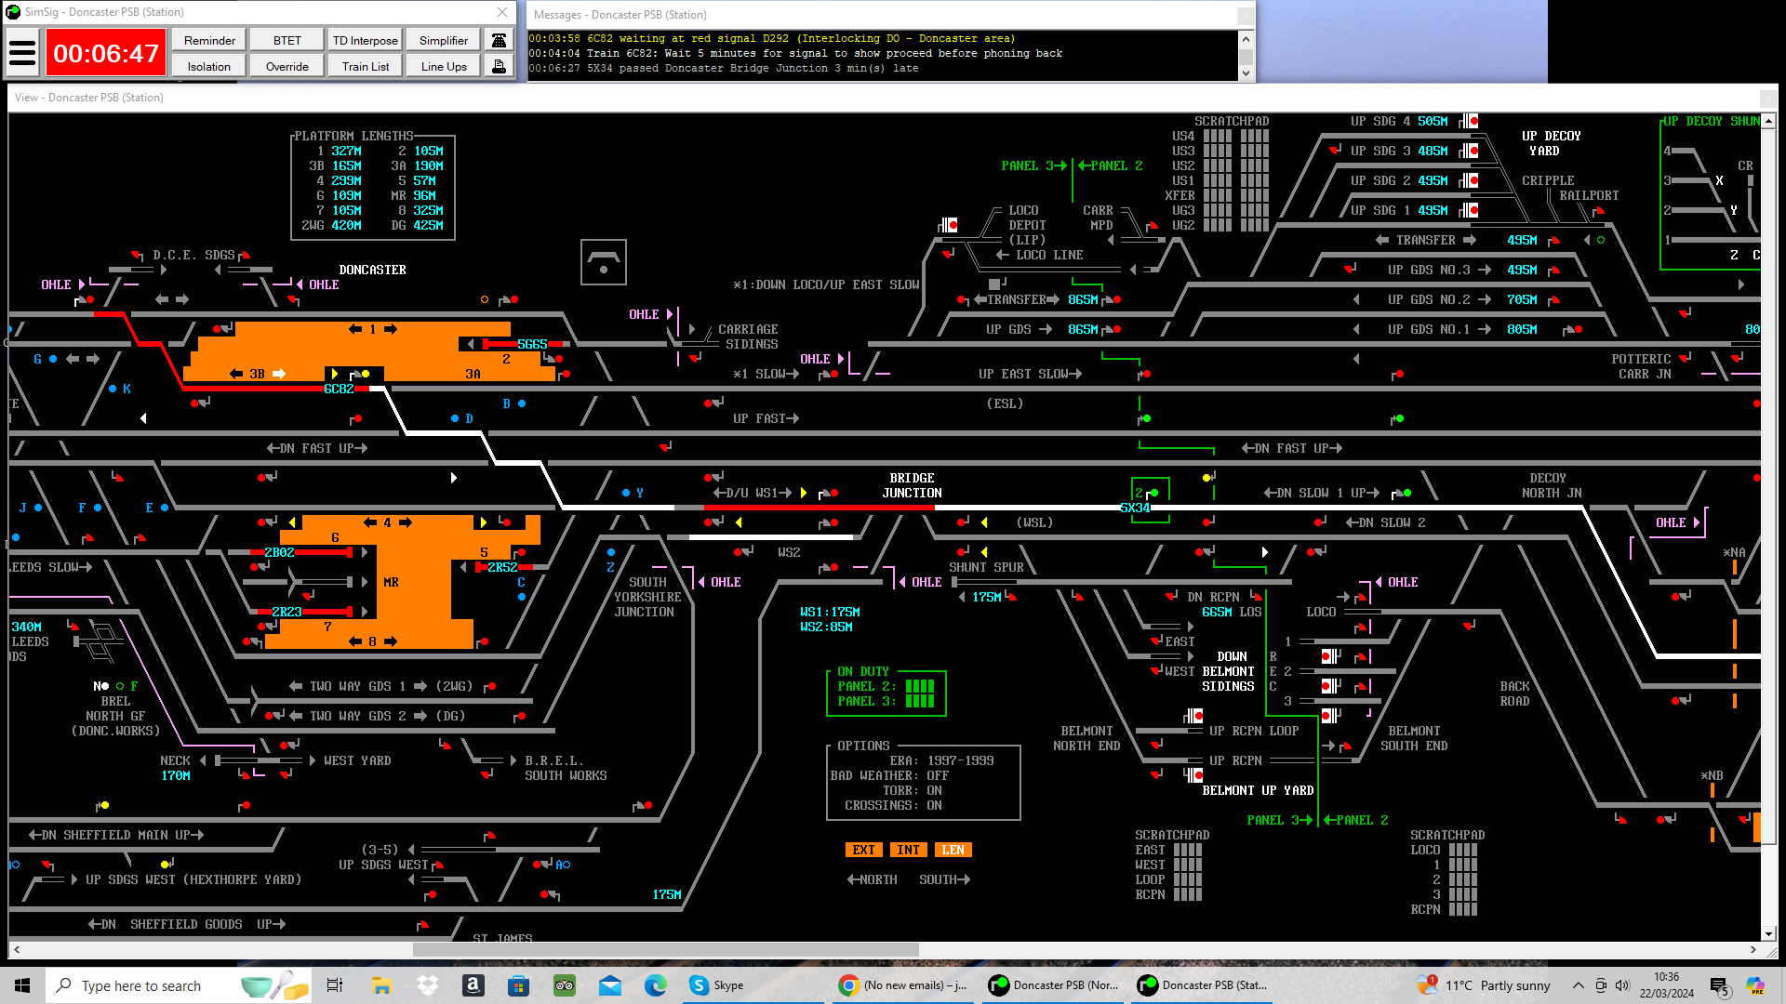Click the Isolation button
This screenshot has height=1004, width=1786.
209,66
